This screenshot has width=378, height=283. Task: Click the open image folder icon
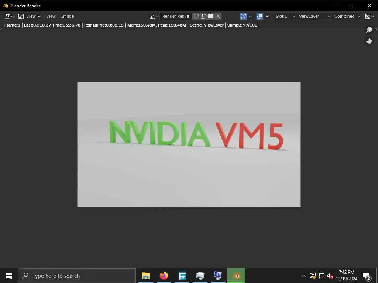[211, 16]
